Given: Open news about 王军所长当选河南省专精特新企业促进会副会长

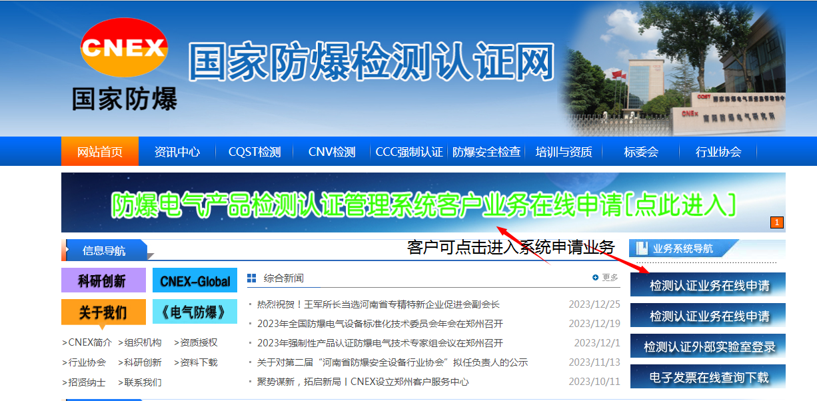Looking at the screenshot, I should (x=378, y=304).
